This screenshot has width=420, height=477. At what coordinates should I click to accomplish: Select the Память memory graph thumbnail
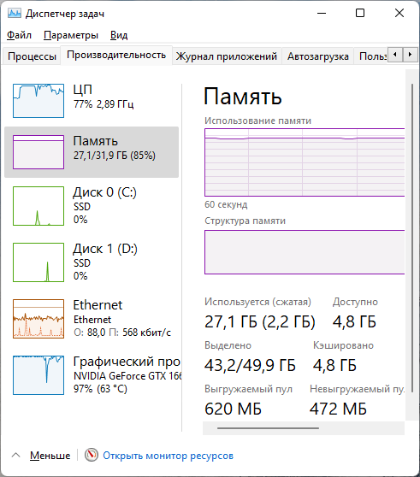click(x=38, y=152)
